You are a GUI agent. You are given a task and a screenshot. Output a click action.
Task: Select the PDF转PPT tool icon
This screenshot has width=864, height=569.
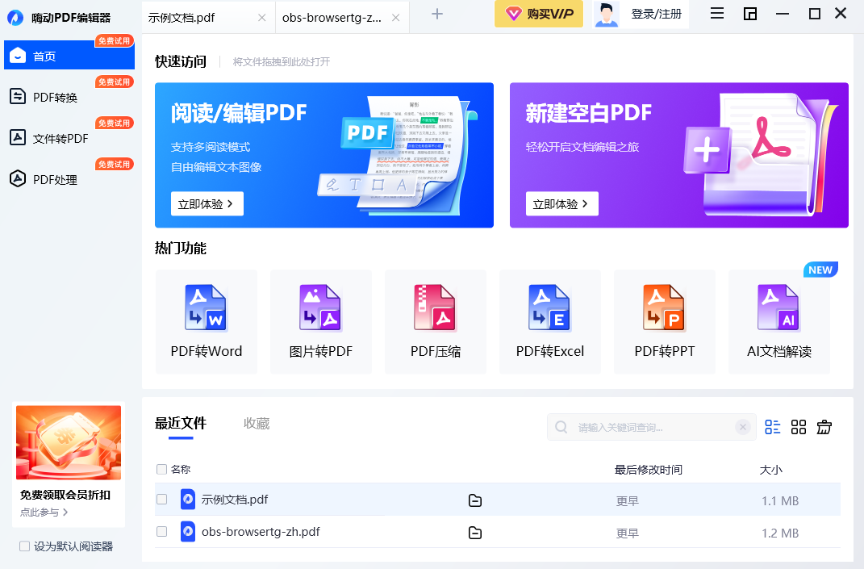click(x=665, y=321)
